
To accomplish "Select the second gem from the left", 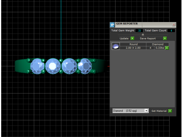I will click(x=53, y=66).
